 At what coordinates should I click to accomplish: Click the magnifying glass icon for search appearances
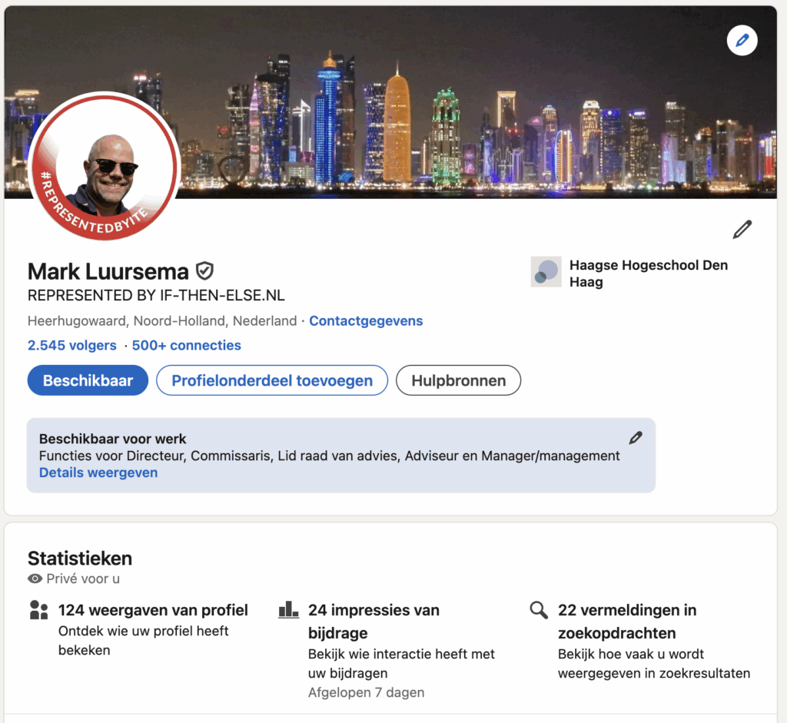pyautogui.click(x=539, y=610)
